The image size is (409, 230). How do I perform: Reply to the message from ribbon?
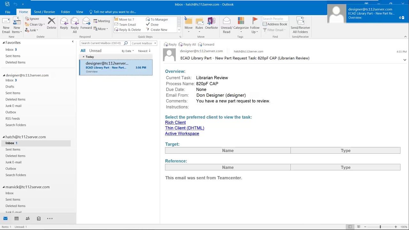[x=64, y=23]
